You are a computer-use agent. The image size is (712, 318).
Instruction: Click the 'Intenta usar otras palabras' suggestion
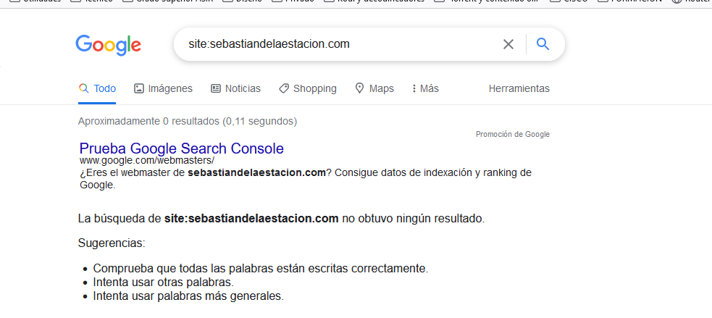[x=164, y=282]
